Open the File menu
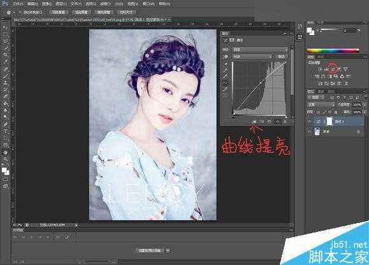This screenshot has height=265, width=369. click(18, 4)
